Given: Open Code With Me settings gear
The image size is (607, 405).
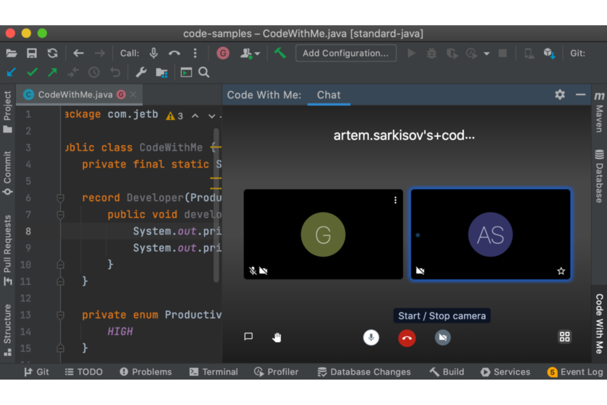Looking at the screenshot, I should (x=559, y=94).
